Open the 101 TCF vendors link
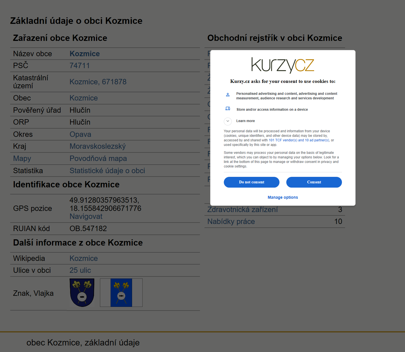The width and height of the screenshot is (405, 352). tap(299, 140)
